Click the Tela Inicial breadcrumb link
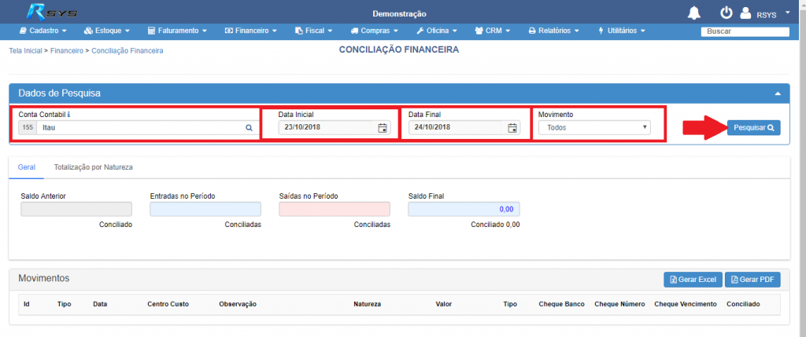This screenshot has height=337, width=806. 25,50
